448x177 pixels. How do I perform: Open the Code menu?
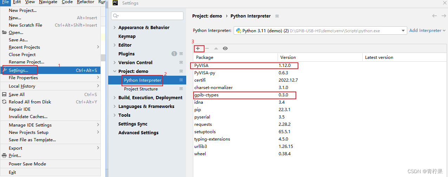point(67,2)
